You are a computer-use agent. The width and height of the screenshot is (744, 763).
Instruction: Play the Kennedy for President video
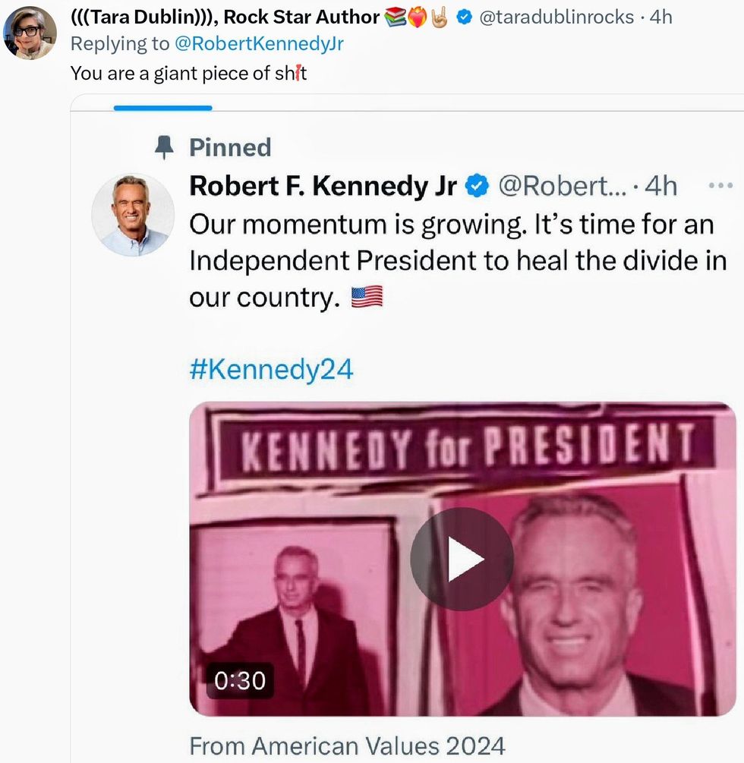pyautogui.click(x=462, y=560)
